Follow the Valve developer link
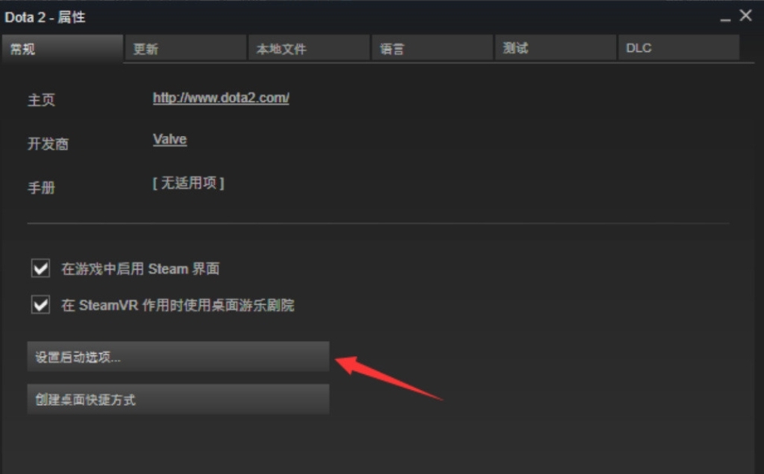This screenshot has height=474, width=764. [x=169, y=140]
